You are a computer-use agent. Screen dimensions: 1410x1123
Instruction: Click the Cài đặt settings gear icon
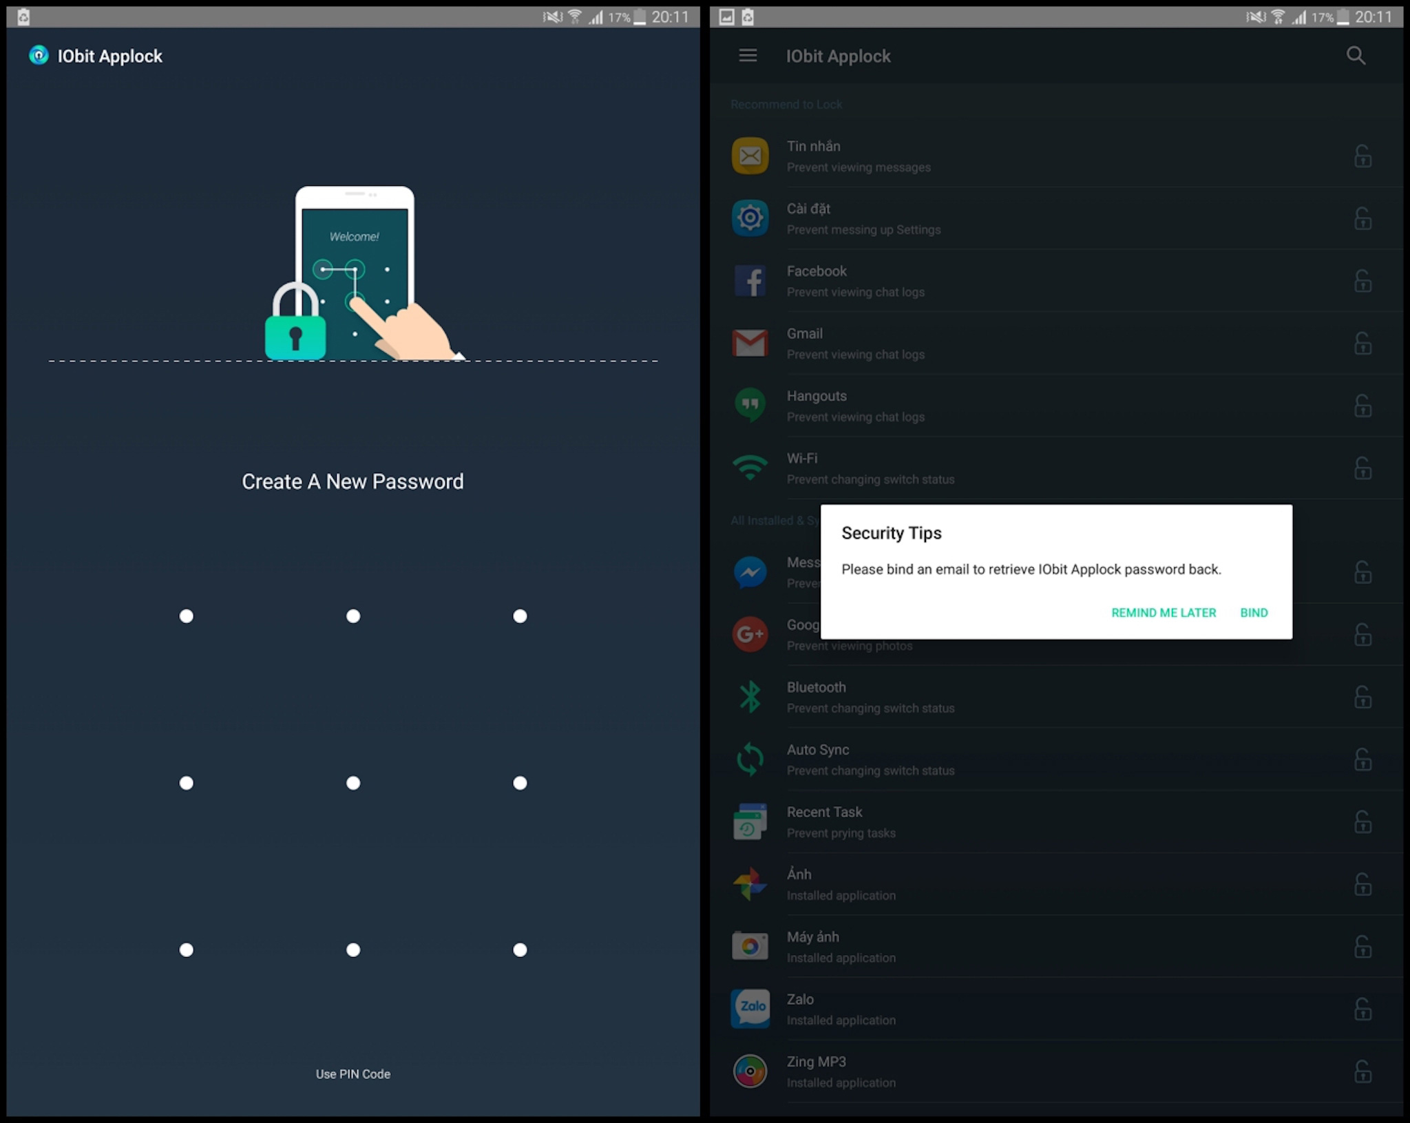[x=750, y=218]
